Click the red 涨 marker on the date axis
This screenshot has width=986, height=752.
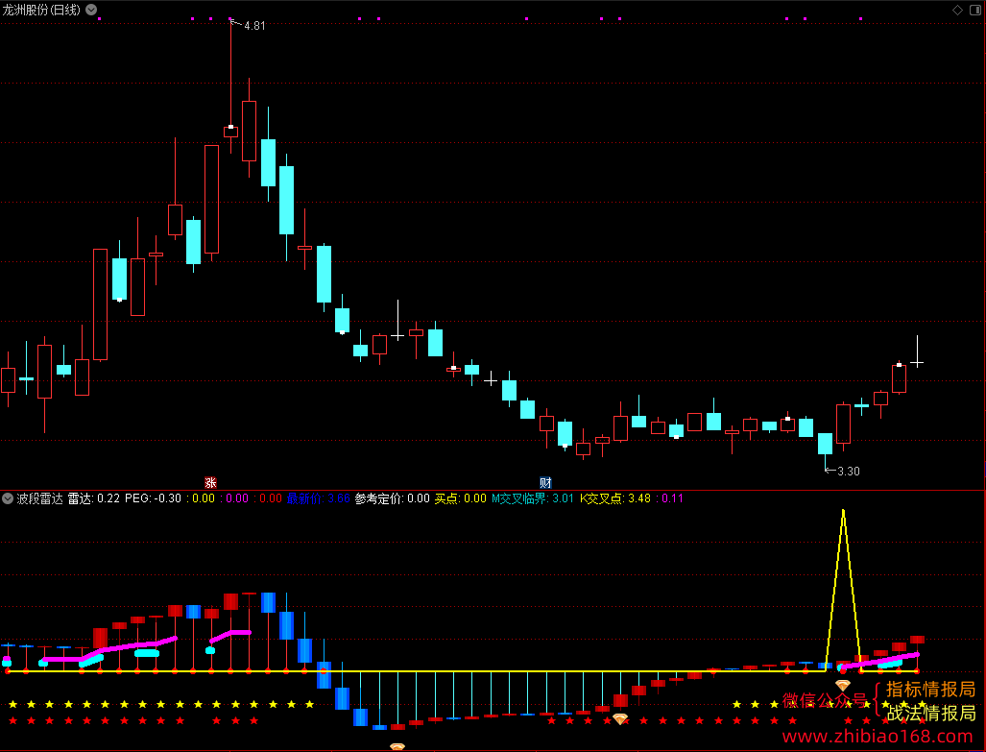(x=210, y=483)
